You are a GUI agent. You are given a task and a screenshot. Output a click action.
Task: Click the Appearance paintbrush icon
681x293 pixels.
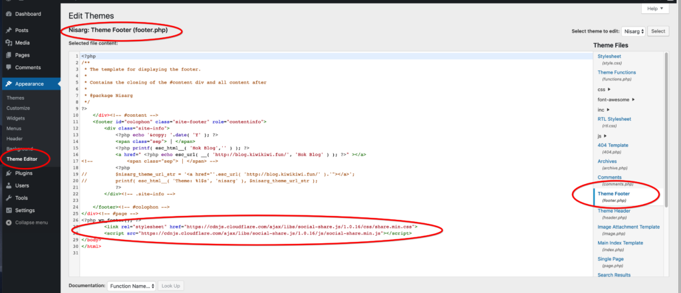(9, 84)
